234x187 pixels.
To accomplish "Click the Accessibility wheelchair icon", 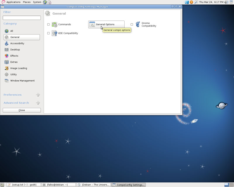I will pos(6,44).
